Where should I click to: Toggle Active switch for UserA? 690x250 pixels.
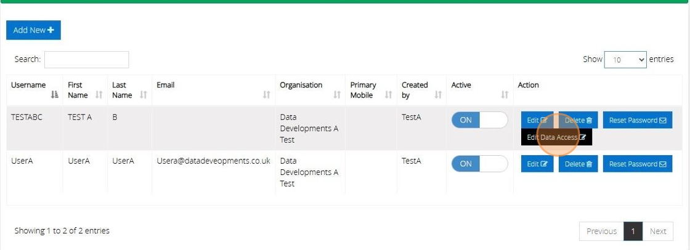coord(479,164)
